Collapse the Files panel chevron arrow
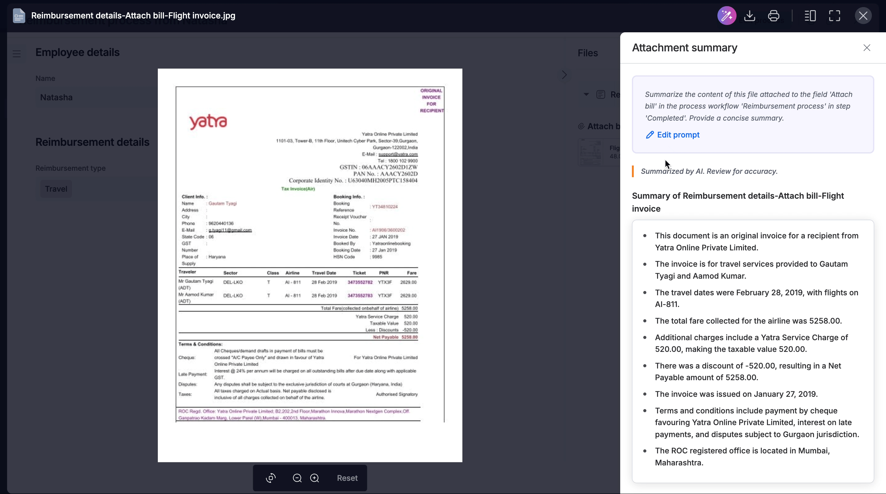The height and width of the screenshot is (494, 886). point(564,75)
